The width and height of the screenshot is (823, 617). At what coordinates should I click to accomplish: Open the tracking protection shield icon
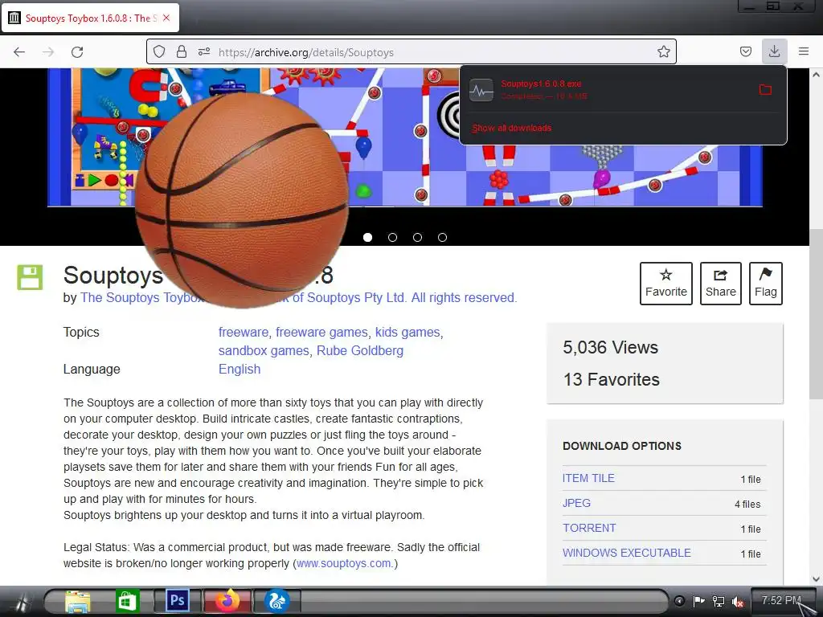pyautogui.click(x=159, y=51)
